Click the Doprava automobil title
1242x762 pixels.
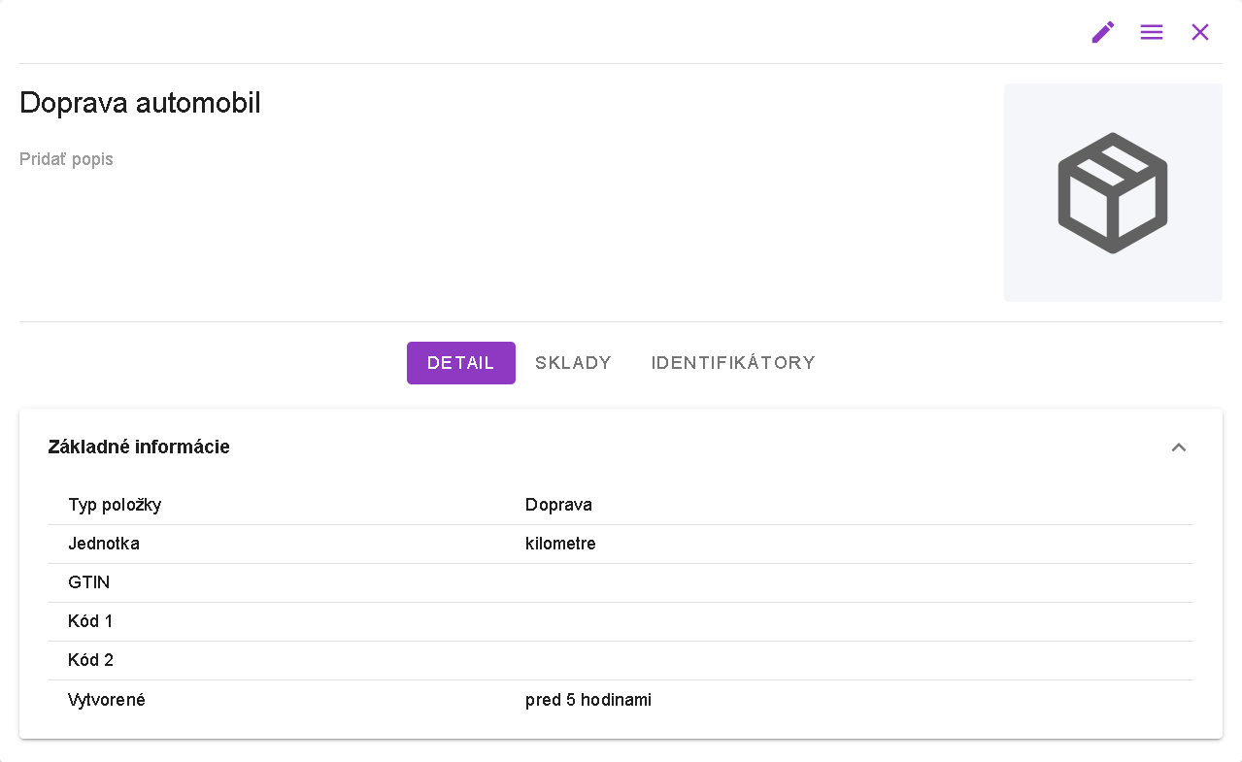[140, 103]
